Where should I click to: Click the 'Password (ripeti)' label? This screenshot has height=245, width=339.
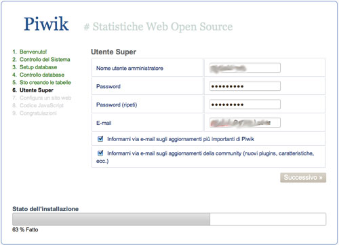pyautogui.click(x=117, y=105)
